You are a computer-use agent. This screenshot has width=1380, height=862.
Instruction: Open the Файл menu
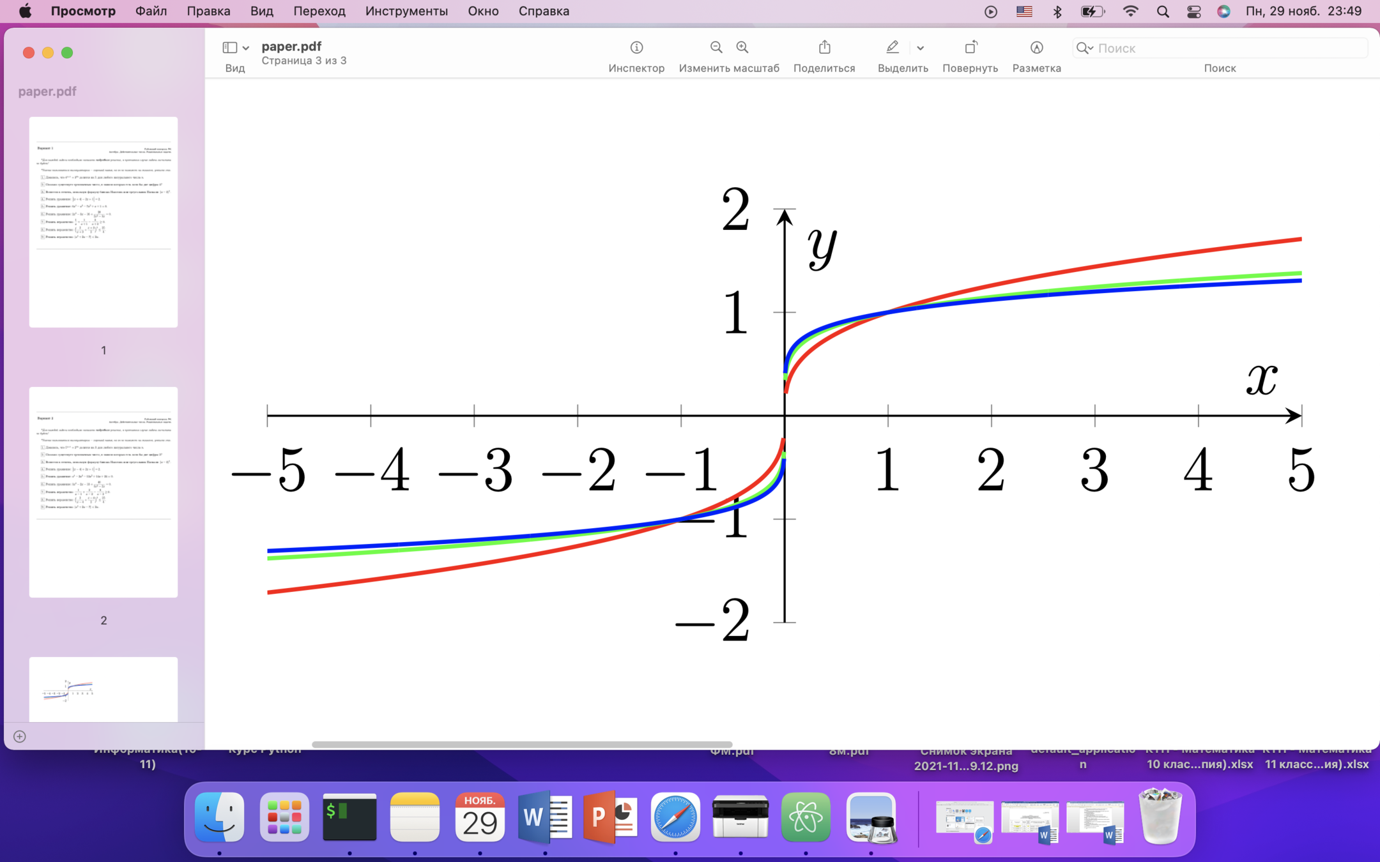(151, 11)
